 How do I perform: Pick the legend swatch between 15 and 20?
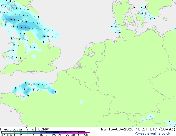(x=43, y=132)
